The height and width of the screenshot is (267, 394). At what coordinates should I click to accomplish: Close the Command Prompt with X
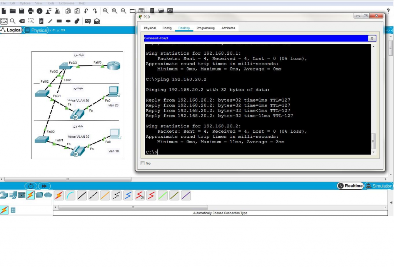(x=372, y=38)
